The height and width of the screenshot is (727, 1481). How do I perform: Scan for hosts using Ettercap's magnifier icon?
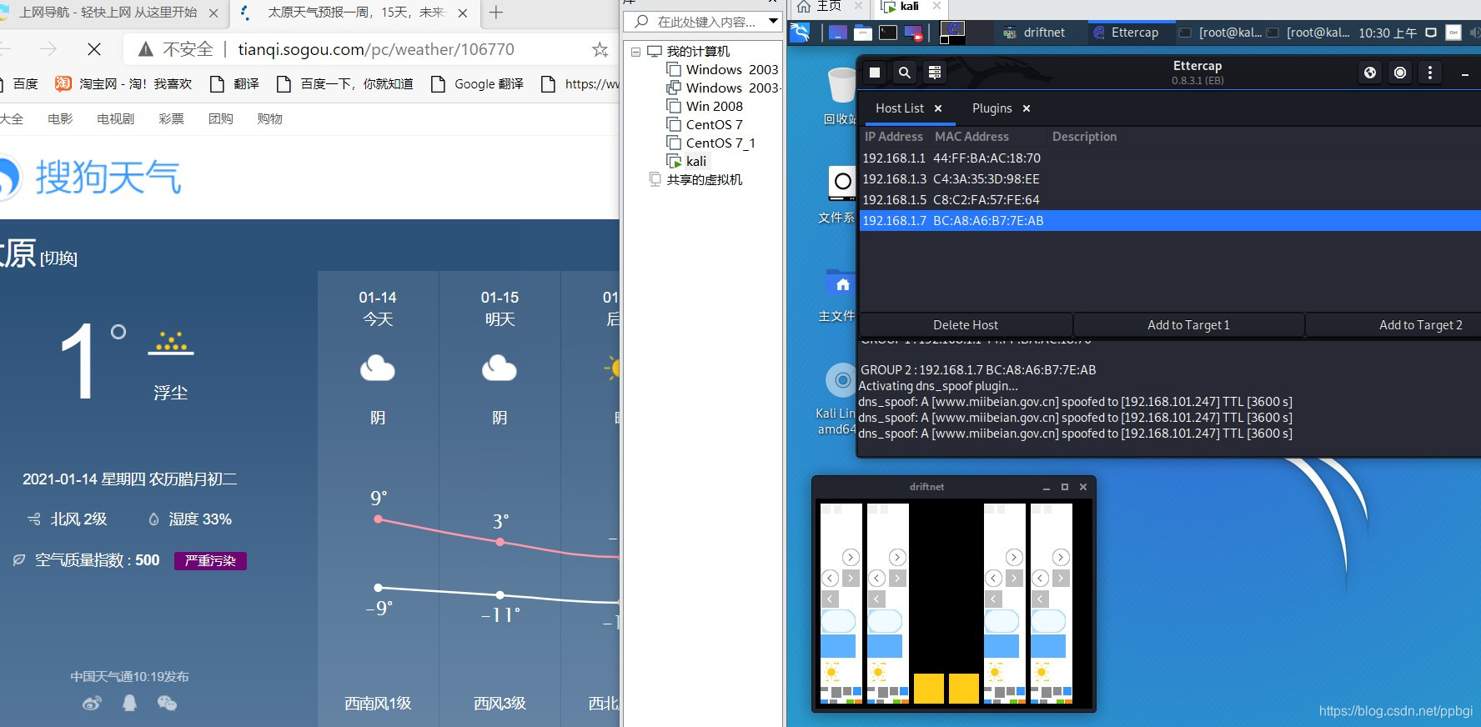coord(905,73)
